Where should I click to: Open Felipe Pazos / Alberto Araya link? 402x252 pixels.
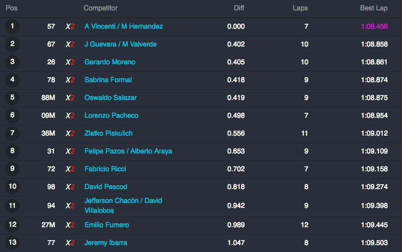pos(128,151)
